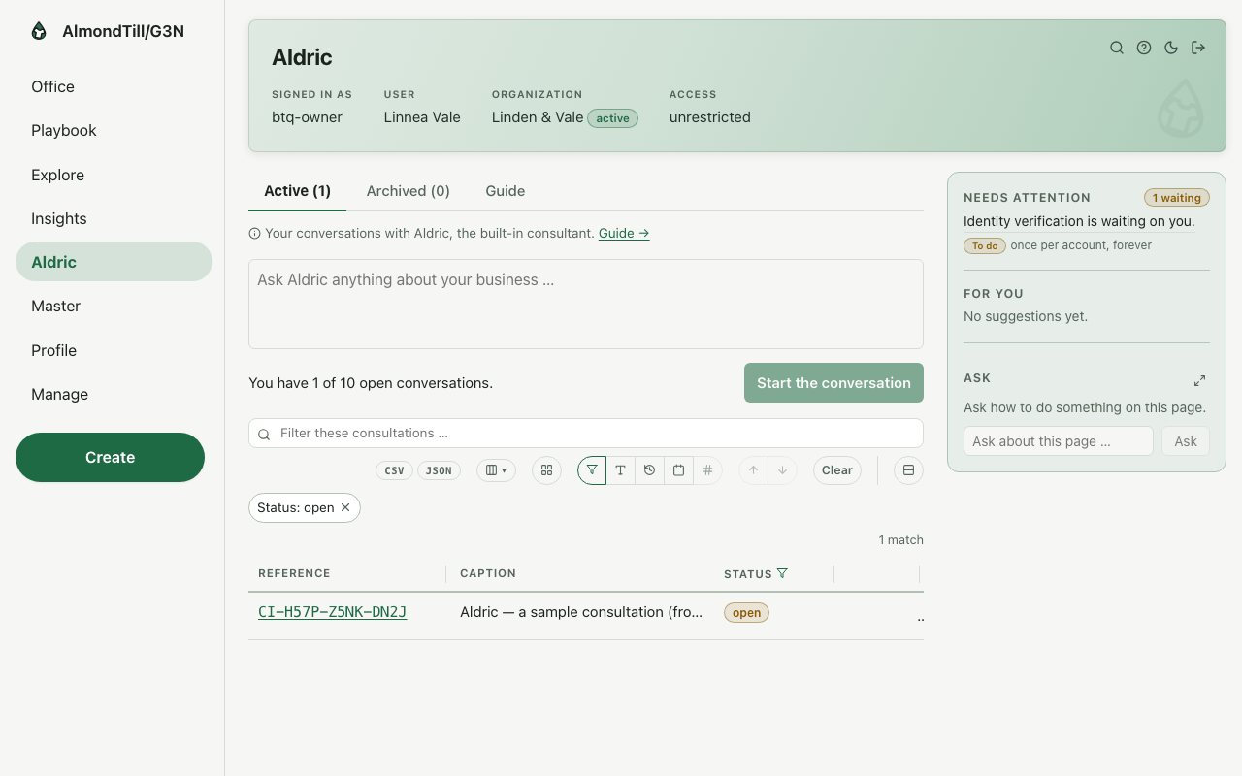Toggle the funnel filter mode icon
This screenshot has width=1242, height=776.
pyautogui.click(x=592, y=470)
